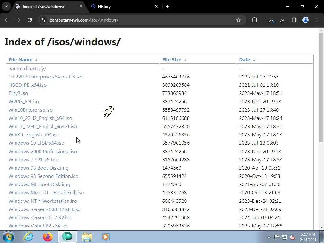This screenshot has height=243, width=324.
Task: Select the Index of /isos/windows/ tab
Action: [x=49, y=6]
